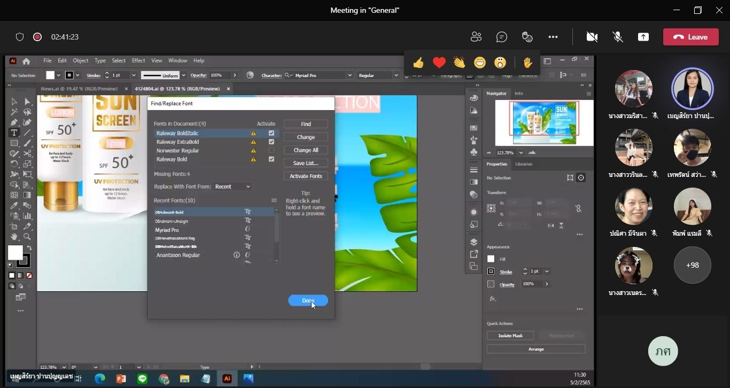Click the Change All button

pos(306,150)
